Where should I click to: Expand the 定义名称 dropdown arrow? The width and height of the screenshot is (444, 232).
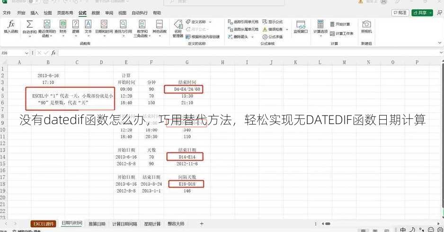point(210,22)
